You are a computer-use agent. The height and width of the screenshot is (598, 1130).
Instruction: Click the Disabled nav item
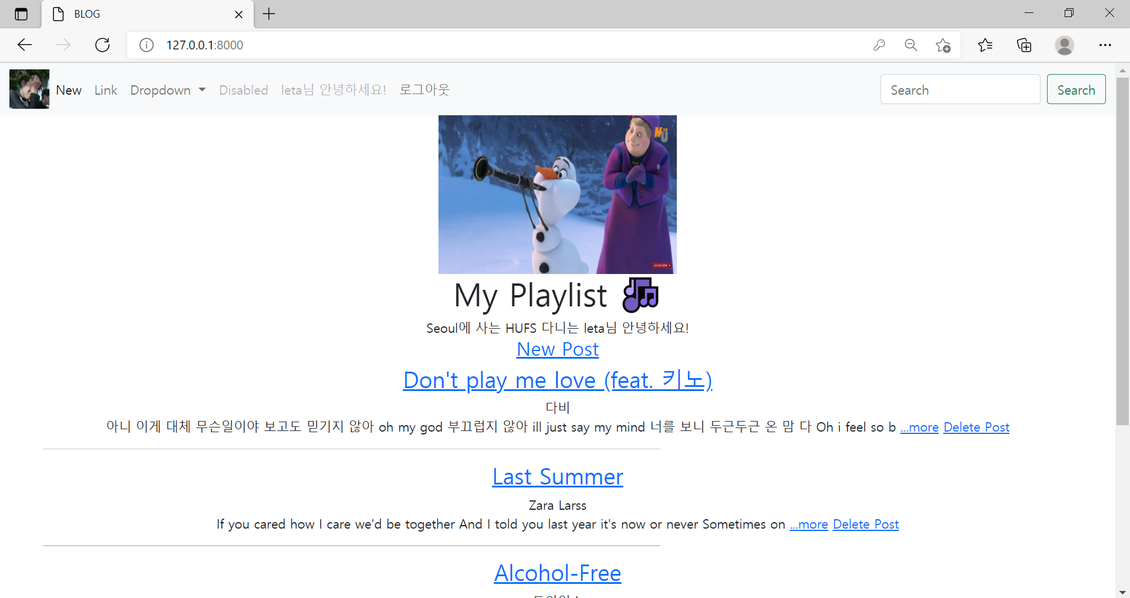pos(244,90)
